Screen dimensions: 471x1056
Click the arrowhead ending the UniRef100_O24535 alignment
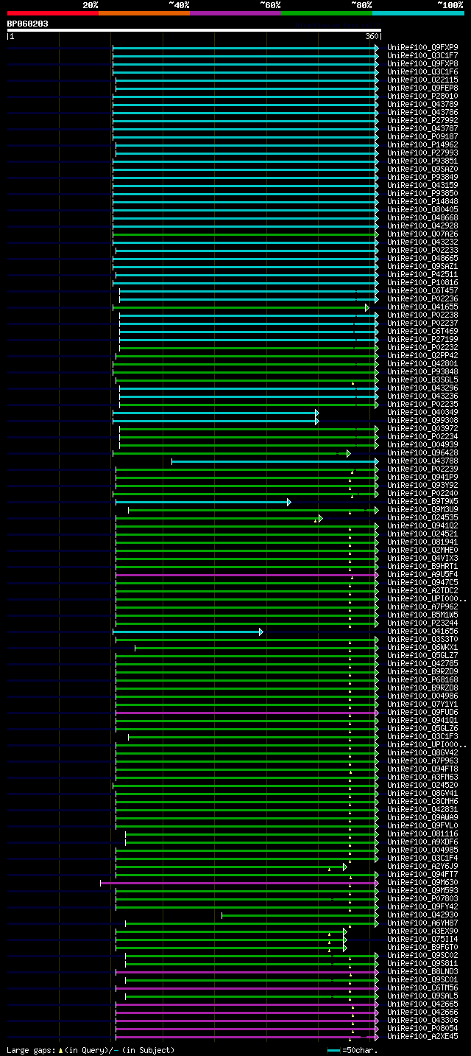tap(320, 517)
